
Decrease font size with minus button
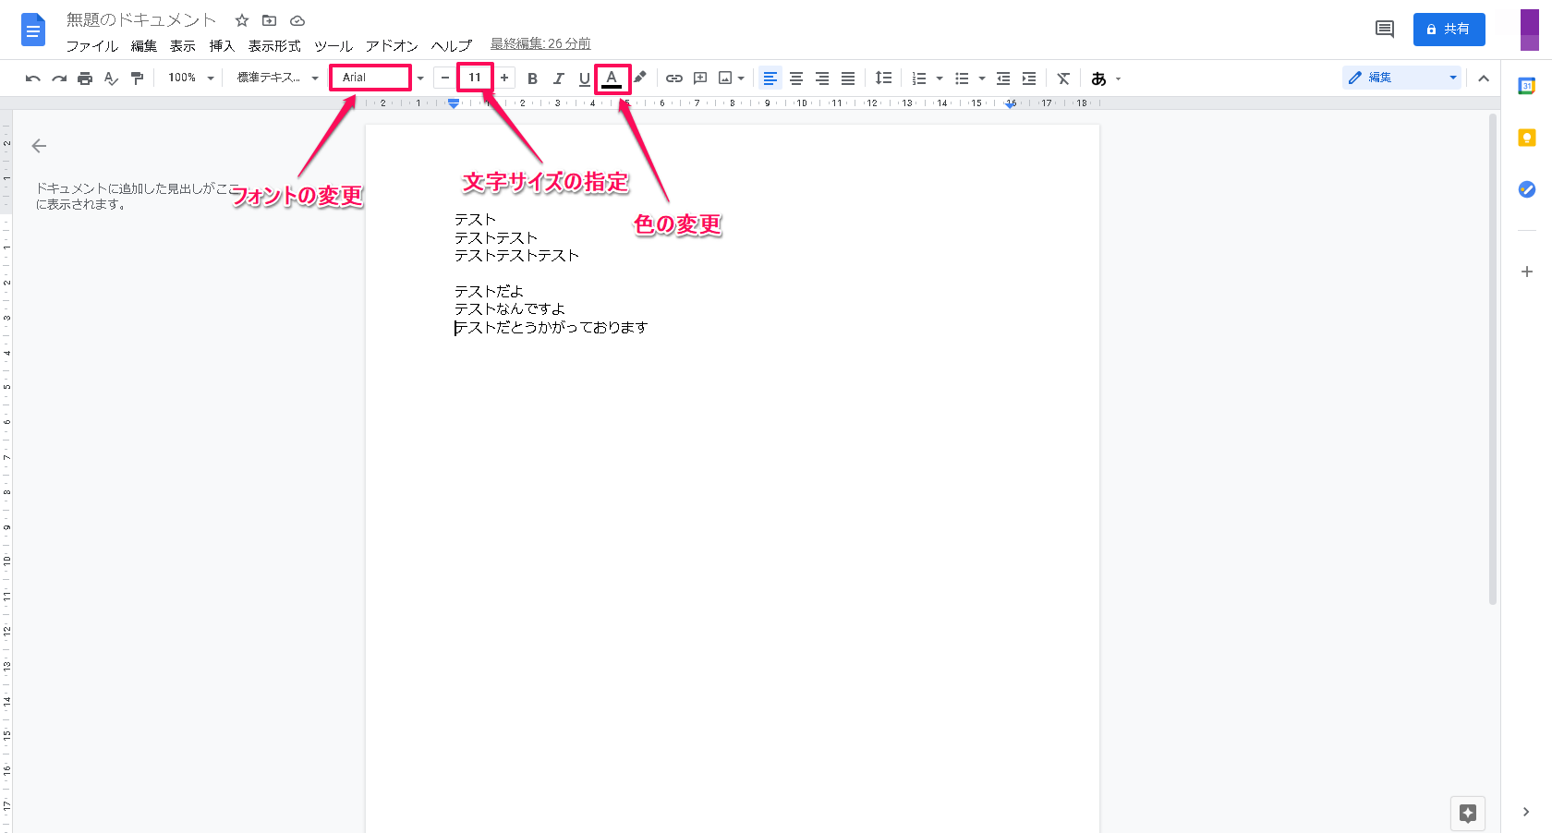445,78
